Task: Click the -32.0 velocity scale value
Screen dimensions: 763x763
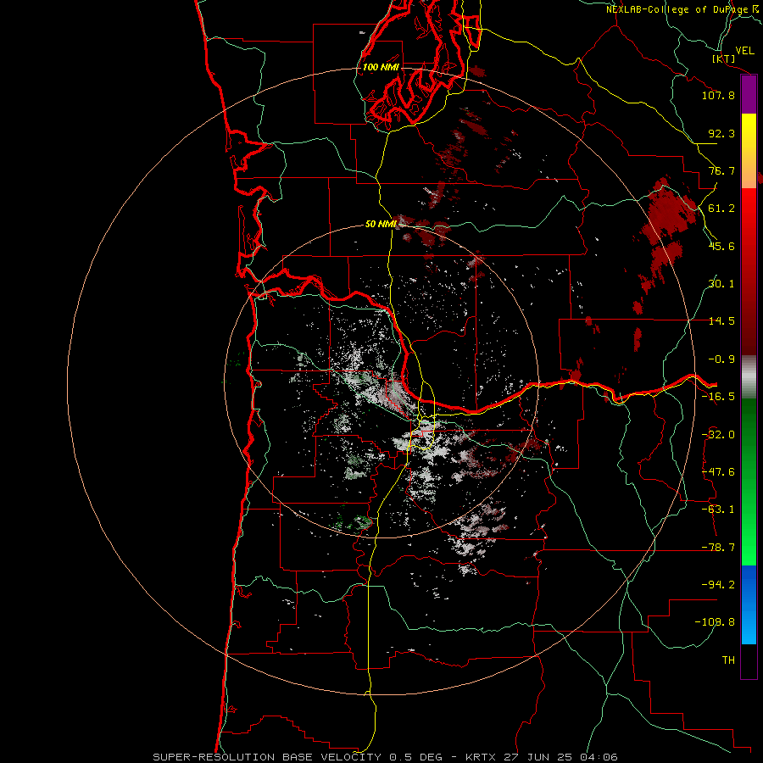Action: click(x=718, y=435)
